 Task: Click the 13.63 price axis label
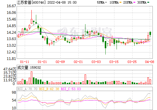[11, 39]
